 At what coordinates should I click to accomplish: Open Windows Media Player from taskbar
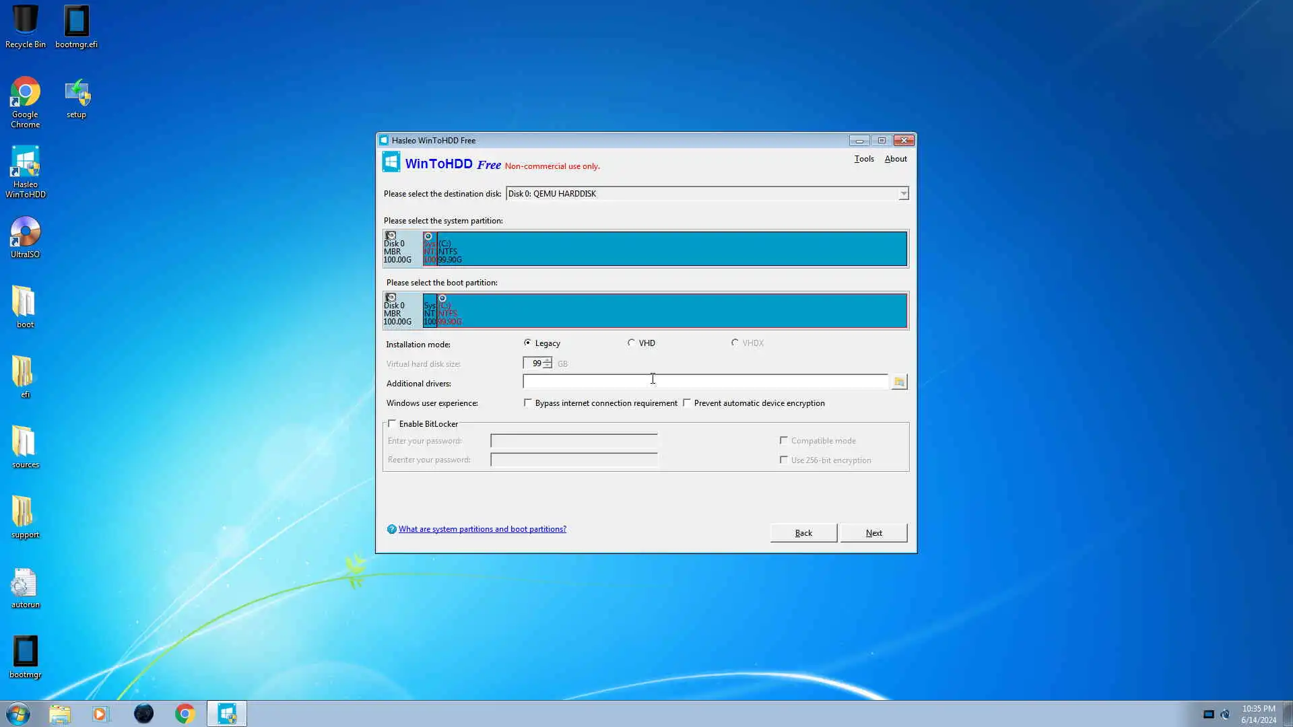[x=101, y=714]
